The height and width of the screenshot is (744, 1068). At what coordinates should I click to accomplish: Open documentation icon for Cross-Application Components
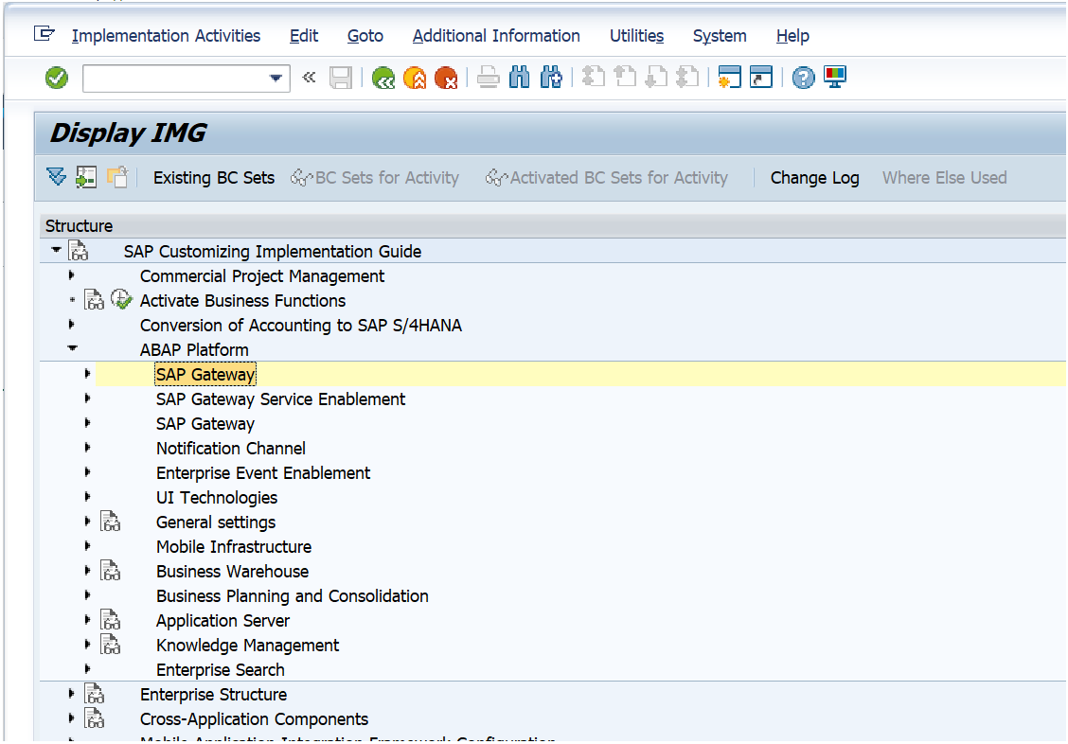(x=94, y=718)
